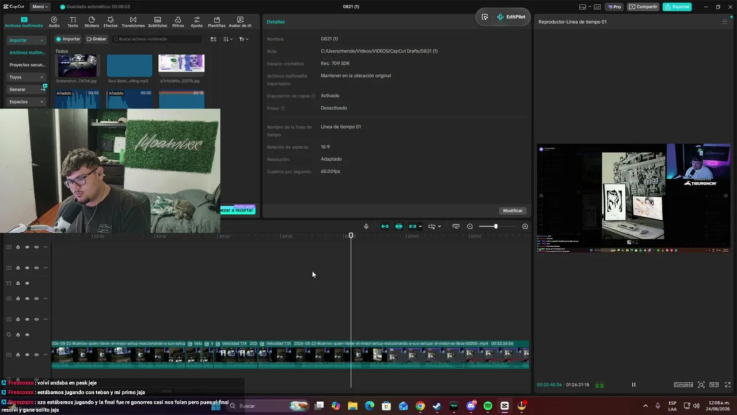Expand the Tuyos sidebar section

click(26, 77)
